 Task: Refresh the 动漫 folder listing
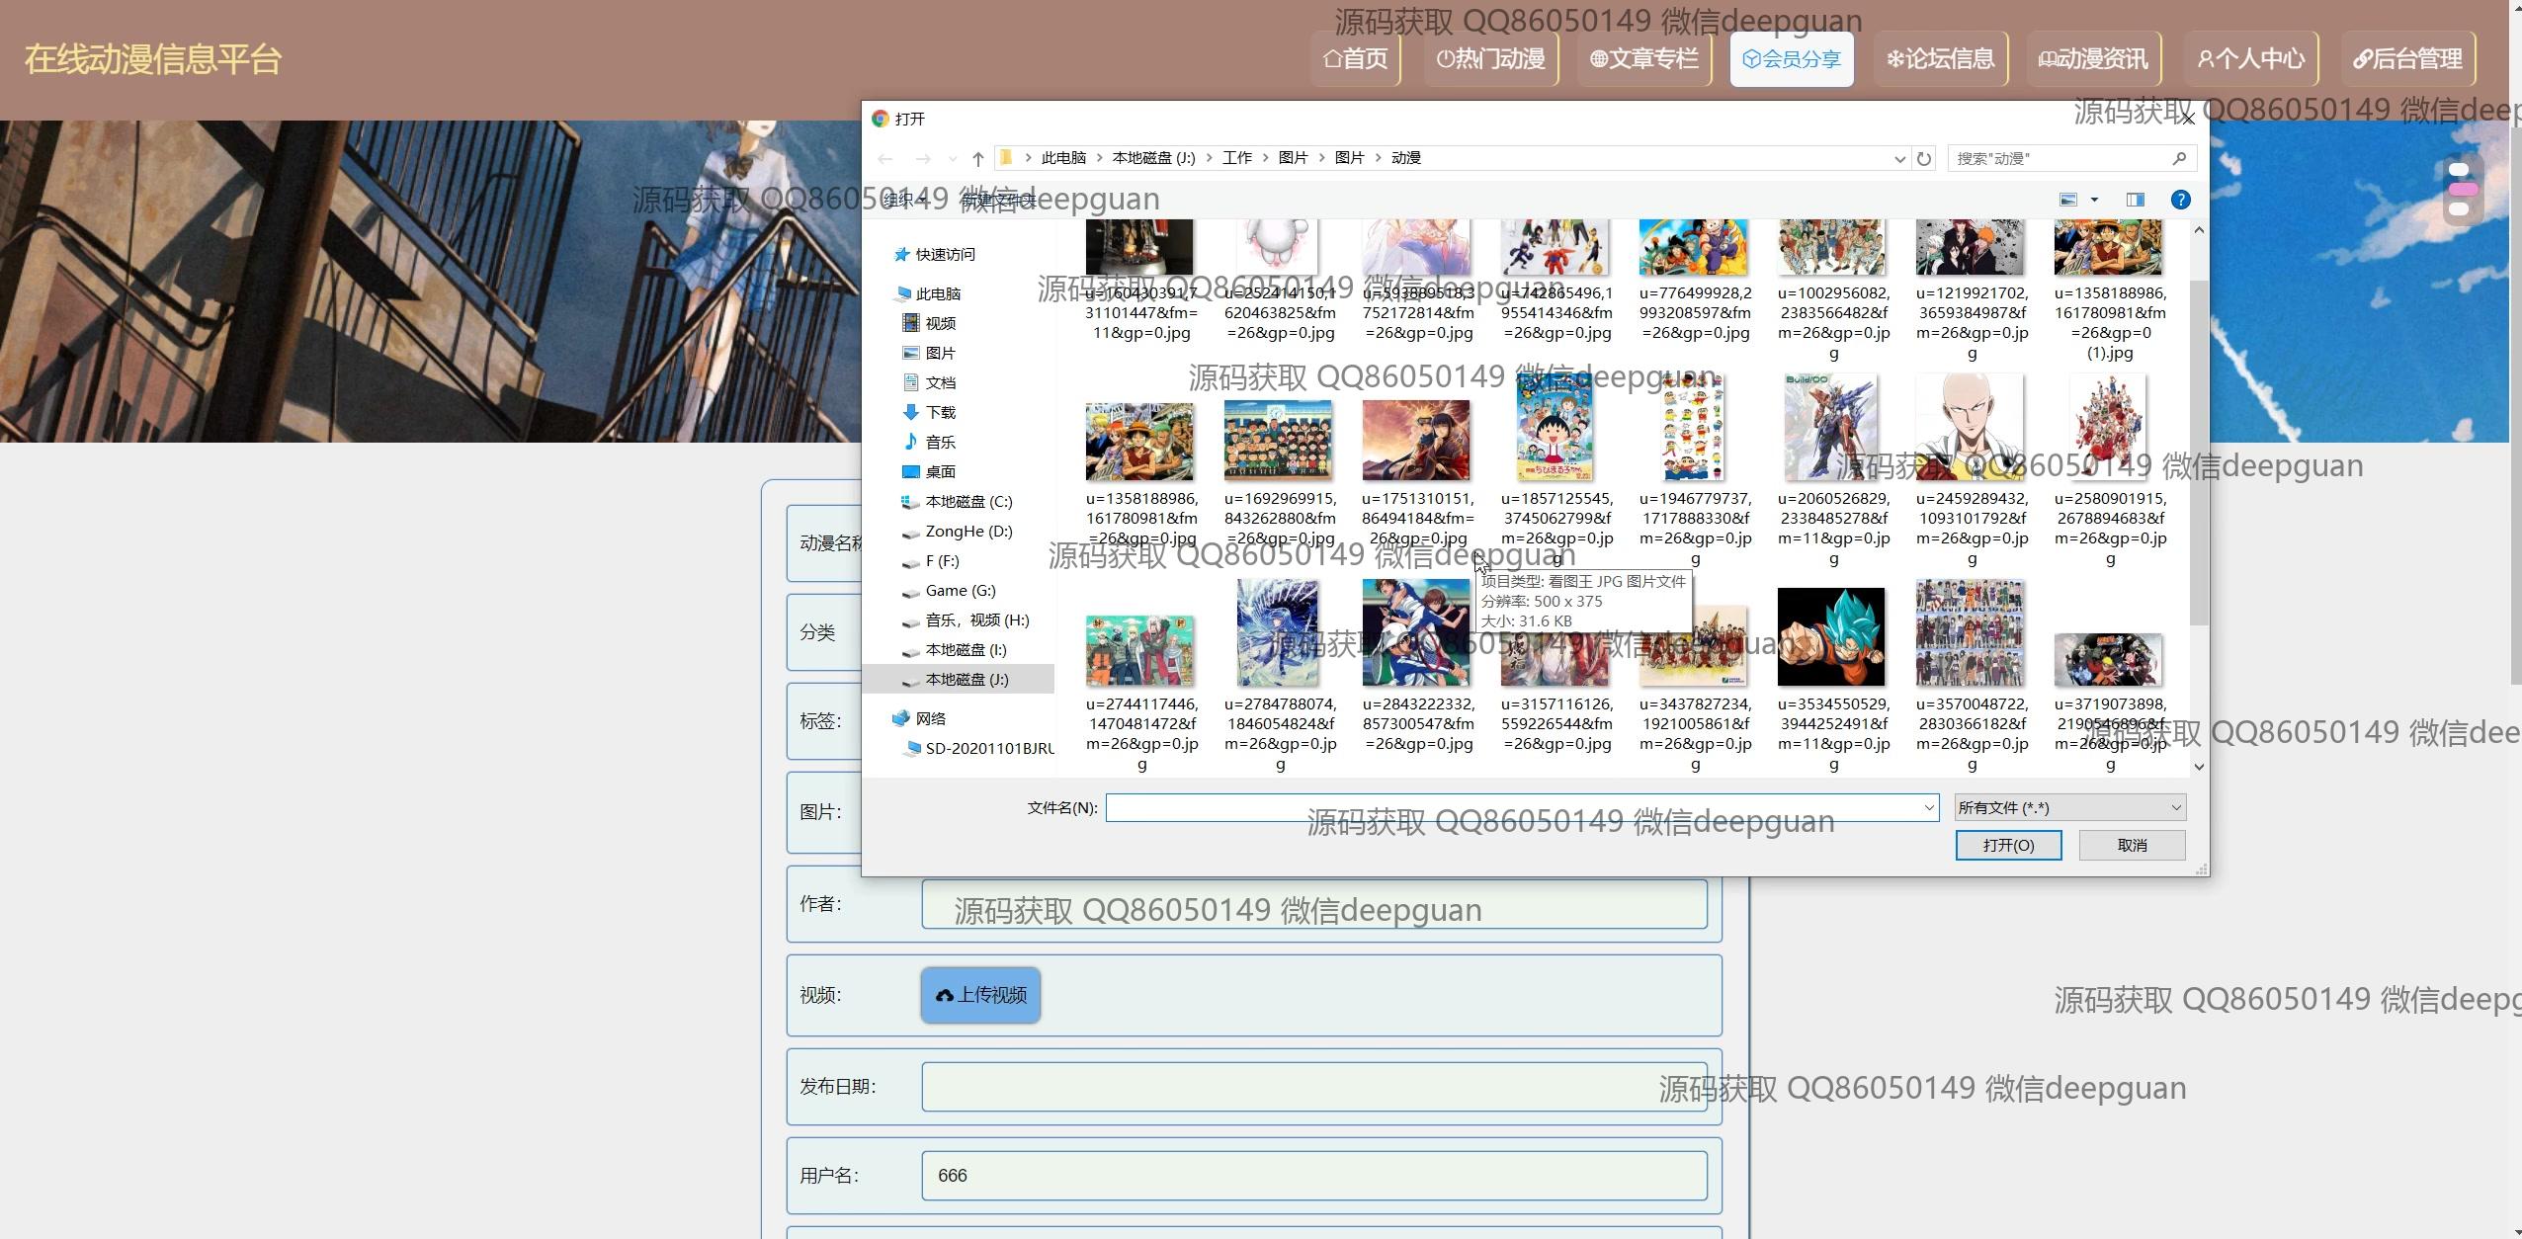pyautogui.click(x=1924, y=158)
